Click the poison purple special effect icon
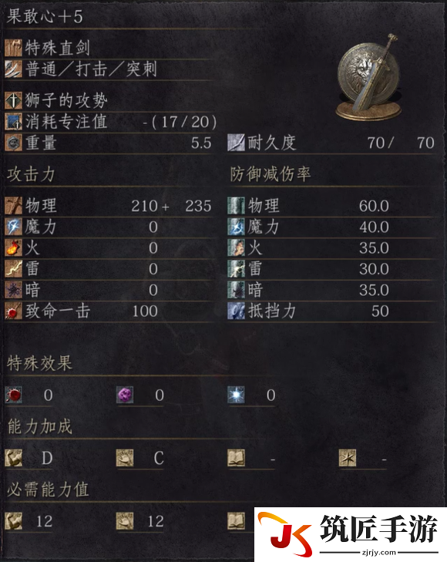 [x=125, y=395]
